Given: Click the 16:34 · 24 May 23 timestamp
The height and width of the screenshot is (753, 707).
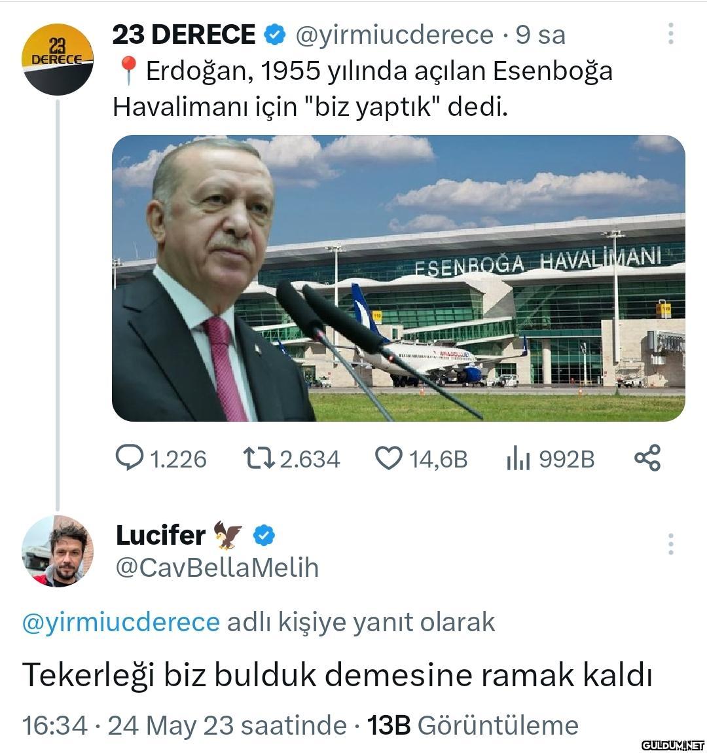Looking at the screenshot, I should 185,725.
